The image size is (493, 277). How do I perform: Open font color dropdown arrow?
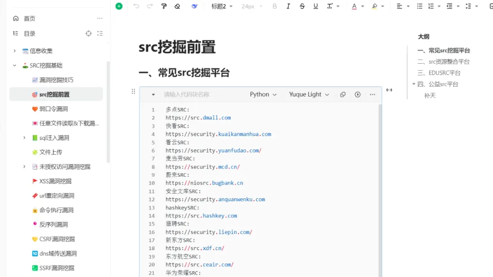coord(362,6)
